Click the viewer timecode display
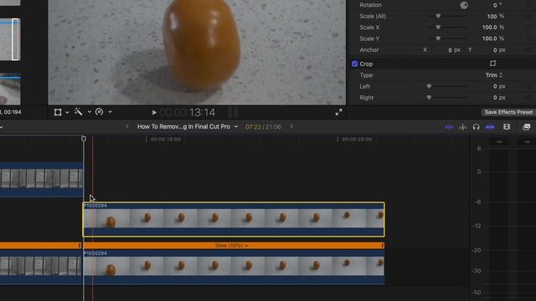Image resolution: width=536 pixels, height=301 pixels. (188, 112)
